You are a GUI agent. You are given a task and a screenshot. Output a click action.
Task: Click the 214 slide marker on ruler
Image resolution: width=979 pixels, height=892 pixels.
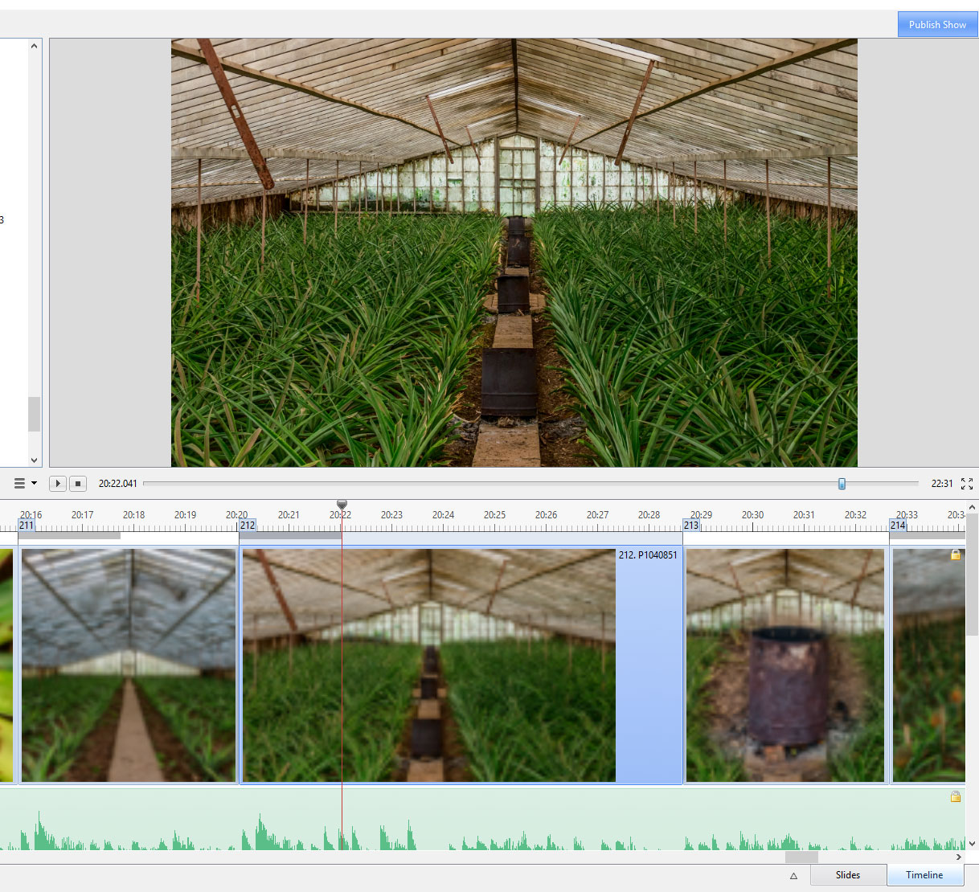pyautogui.click(x=898, y=526)
